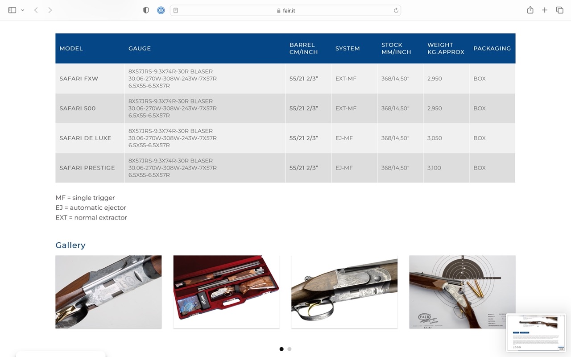Viewport: 571px width, 357px height.
Task: Open the engraved receiver gallery photo
Action: pyautogui.click(x=108, y=292)
